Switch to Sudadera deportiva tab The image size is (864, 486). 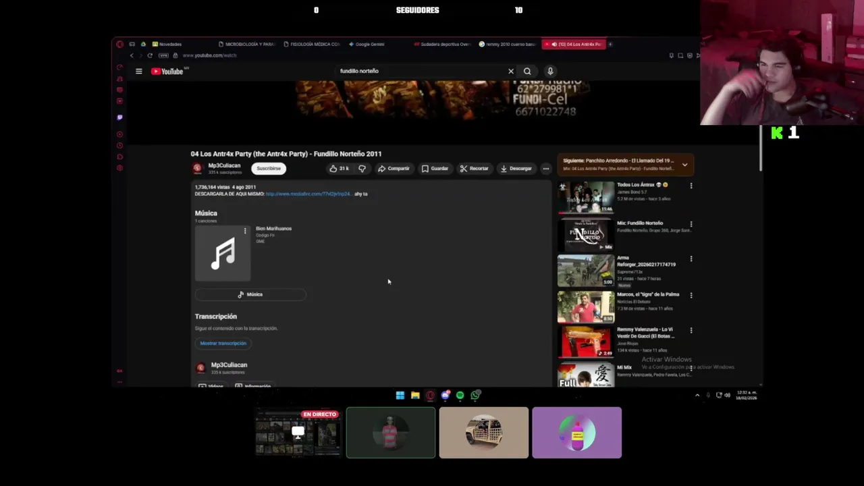click(442, 44)
